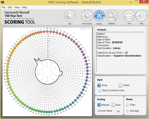
Task: Open the View menu
Action: (x=17, y=7)
